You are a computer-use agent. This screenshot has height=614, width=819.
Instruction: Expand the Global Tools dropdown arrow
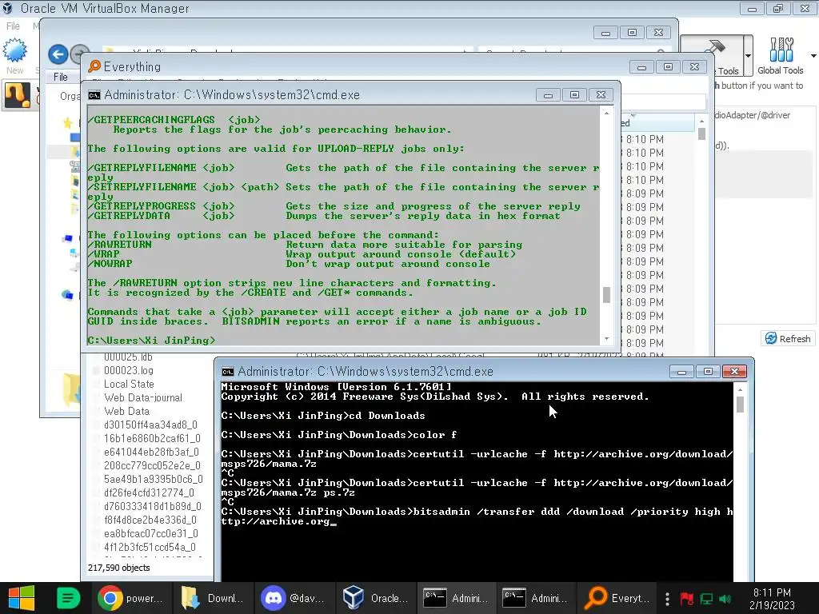[813, 56]
